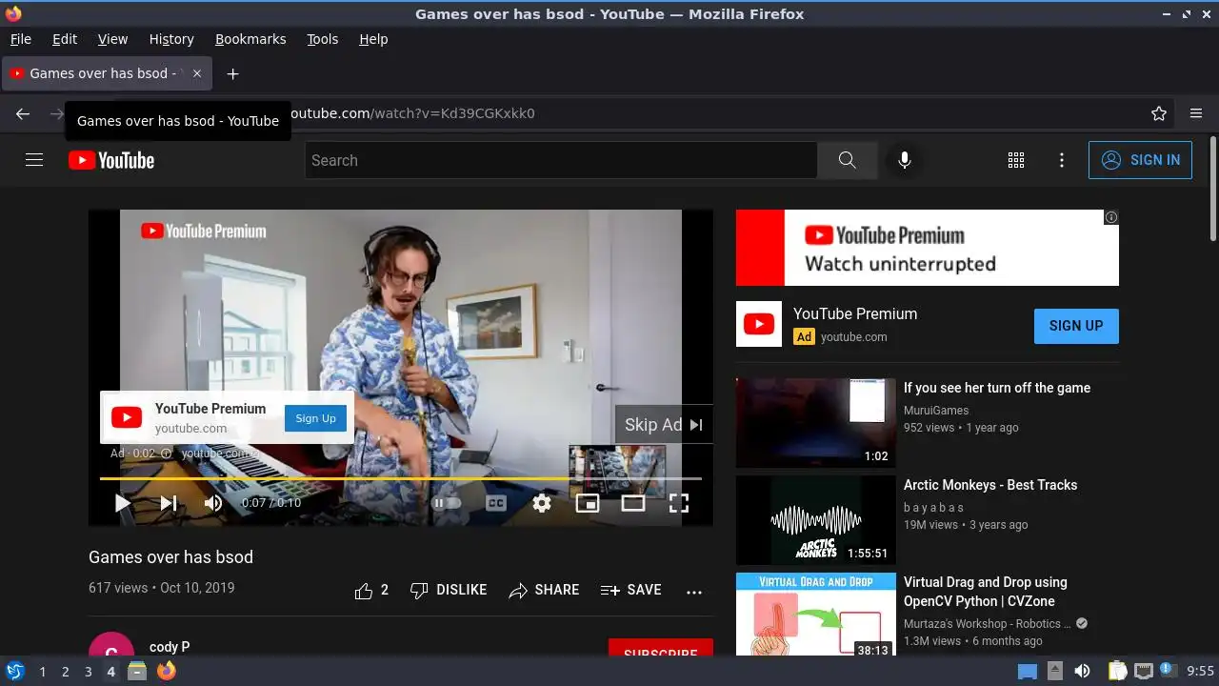Viewport: 1219px width, 686px height.
Task: Click the search magnifier button
Action: (x=847, y=160)
